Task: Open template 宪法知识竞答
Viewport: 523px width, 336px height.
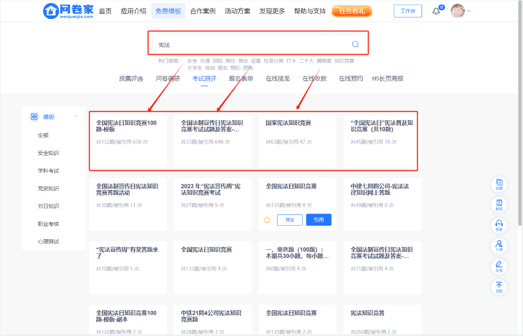Action: [x=382, y=319]
